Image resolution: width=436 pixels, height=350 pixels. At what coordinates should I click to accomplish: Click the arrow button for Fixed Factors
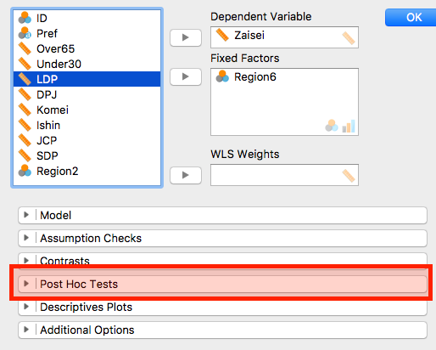click(186, 76)
